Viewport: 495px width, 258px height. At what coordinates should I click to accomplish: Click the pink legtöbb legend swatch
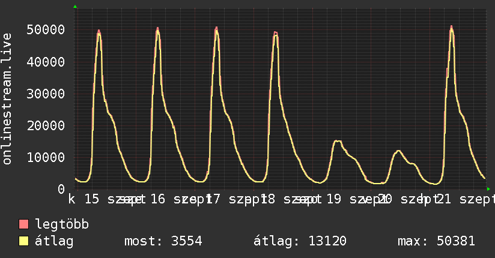(x=23, y=224)
